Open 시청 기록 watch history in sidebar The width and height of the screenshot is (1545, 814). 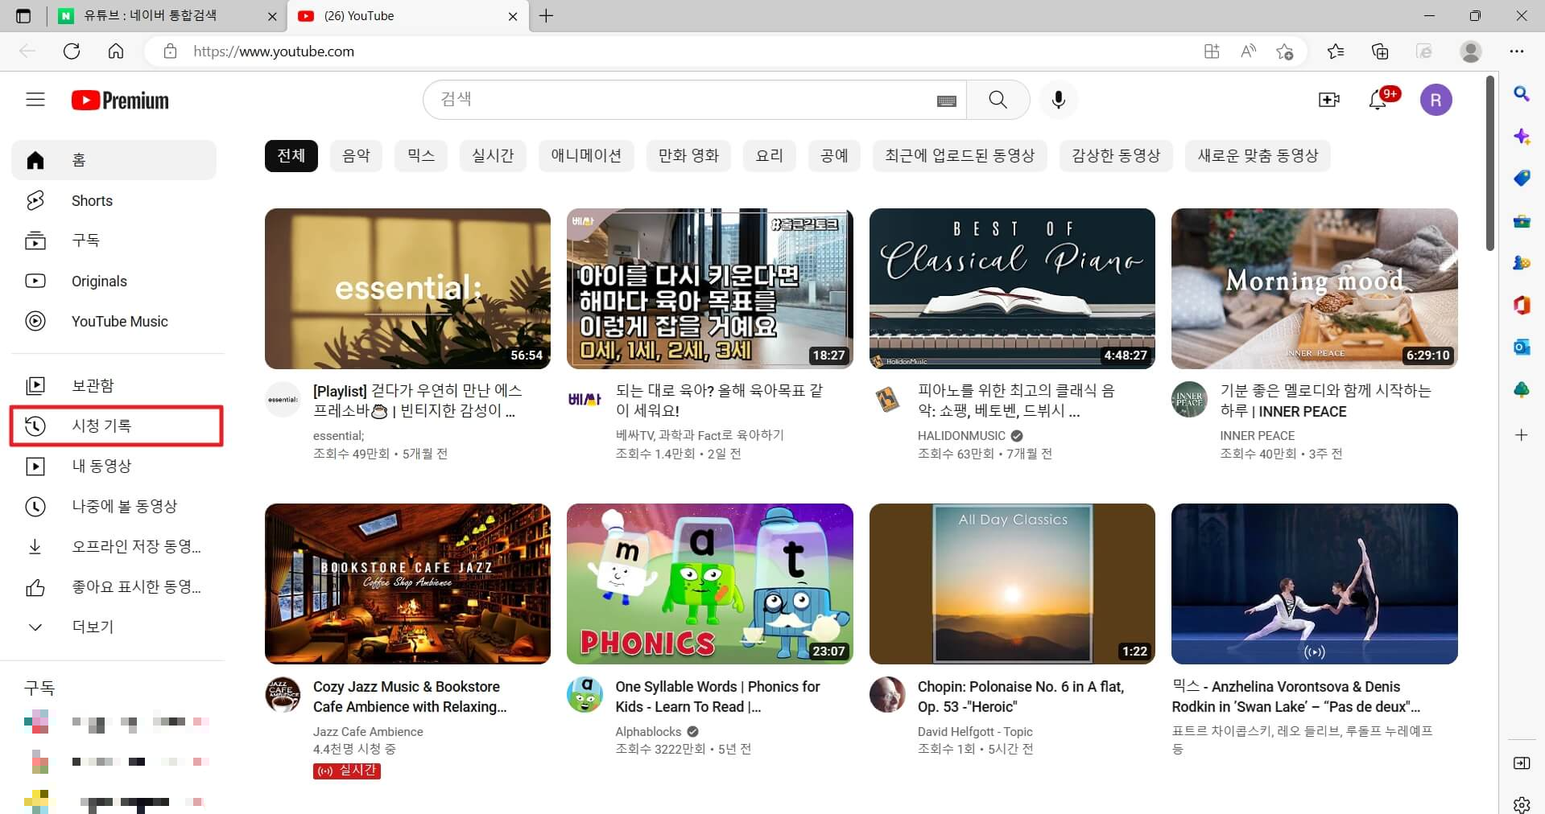(x=103, y=425)
